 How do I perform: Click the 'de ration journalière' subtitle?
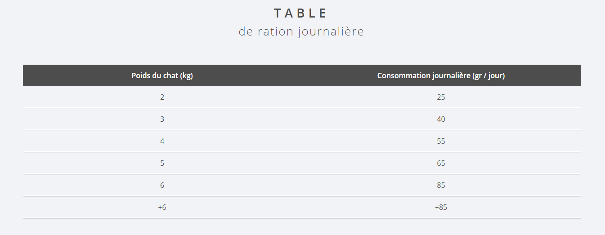click(x=301, y=32)
